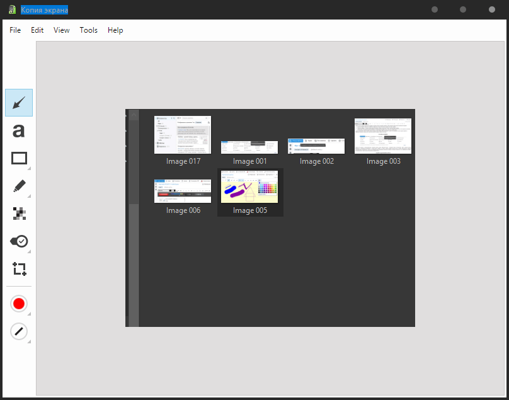Open the red color picker
This screenshot has height=400, width=509.
tap(19, 304)
